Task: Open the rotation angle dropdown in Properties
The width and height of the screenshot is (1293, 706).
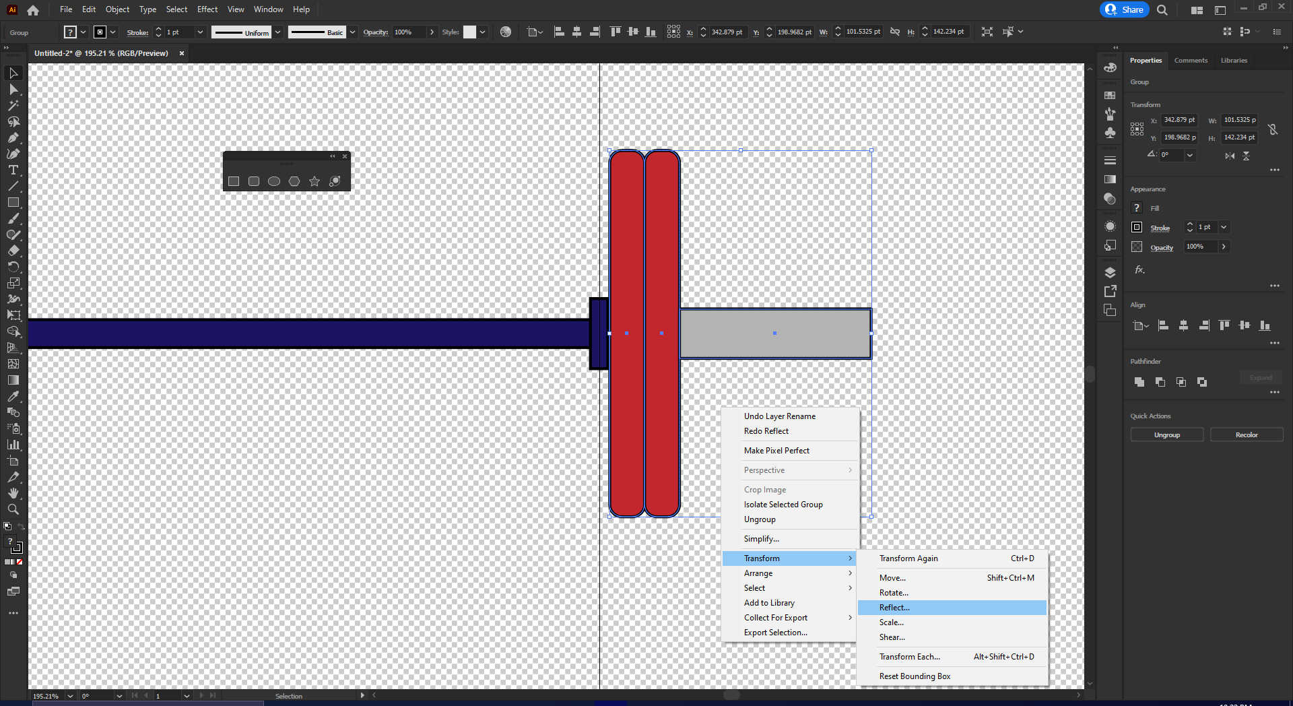Action: point(1190,155)
